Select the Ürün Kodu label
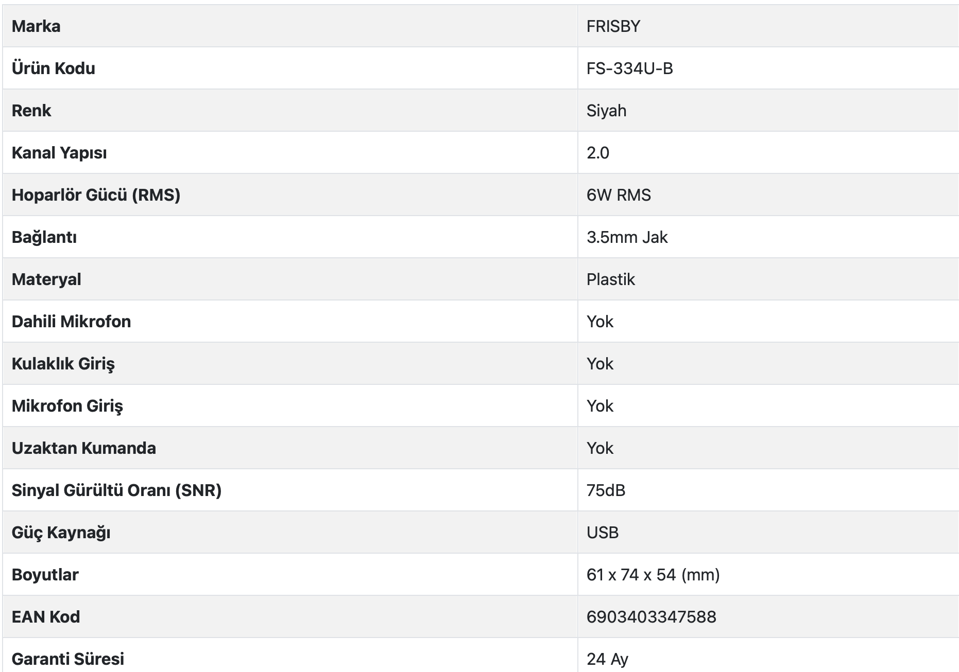Image resolution: width=959 pixels, height=672 pixels. [x=54, y=68]
